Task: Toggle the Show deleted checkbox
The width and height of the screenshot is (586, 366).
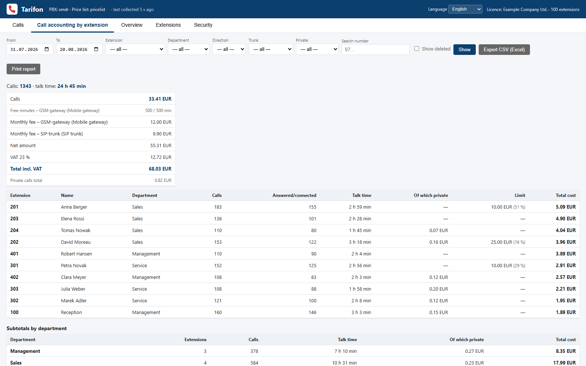Action: click(416, 49)
